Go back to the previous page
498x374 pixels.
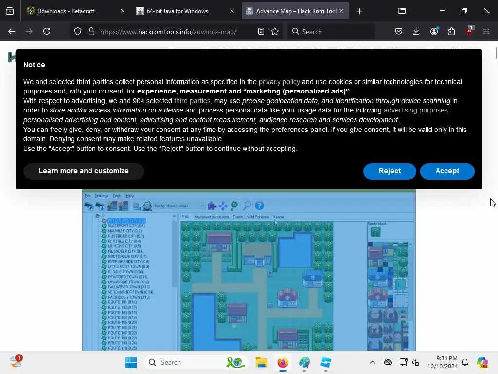12,32
